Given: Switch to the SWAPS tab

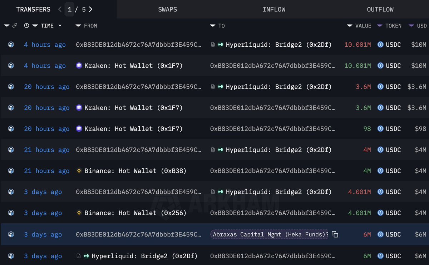Looking at the screenshot, I should click(x=168, y=10).
